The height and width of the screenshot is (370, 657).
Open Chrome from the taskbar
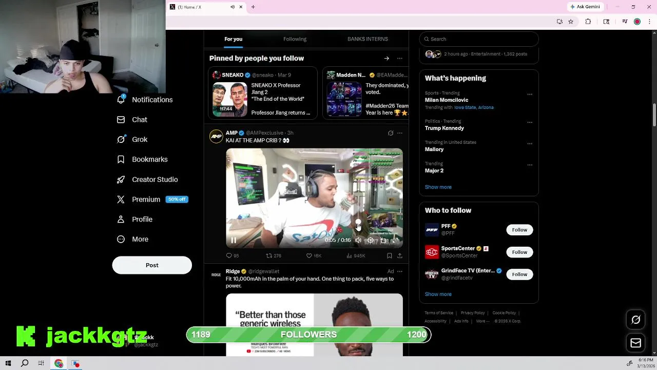(59, 363)
